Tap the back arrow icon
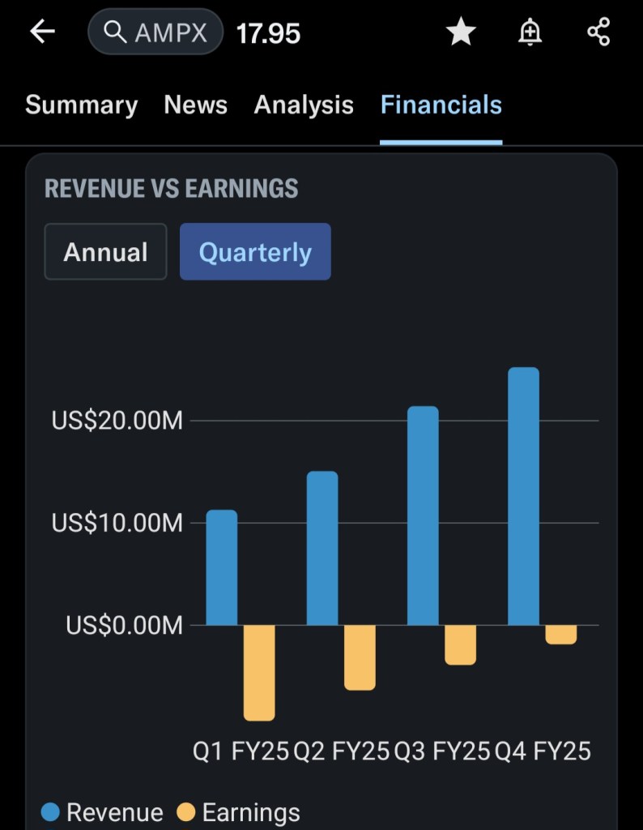This screenshot has height=830, width=643. (42, 32)
